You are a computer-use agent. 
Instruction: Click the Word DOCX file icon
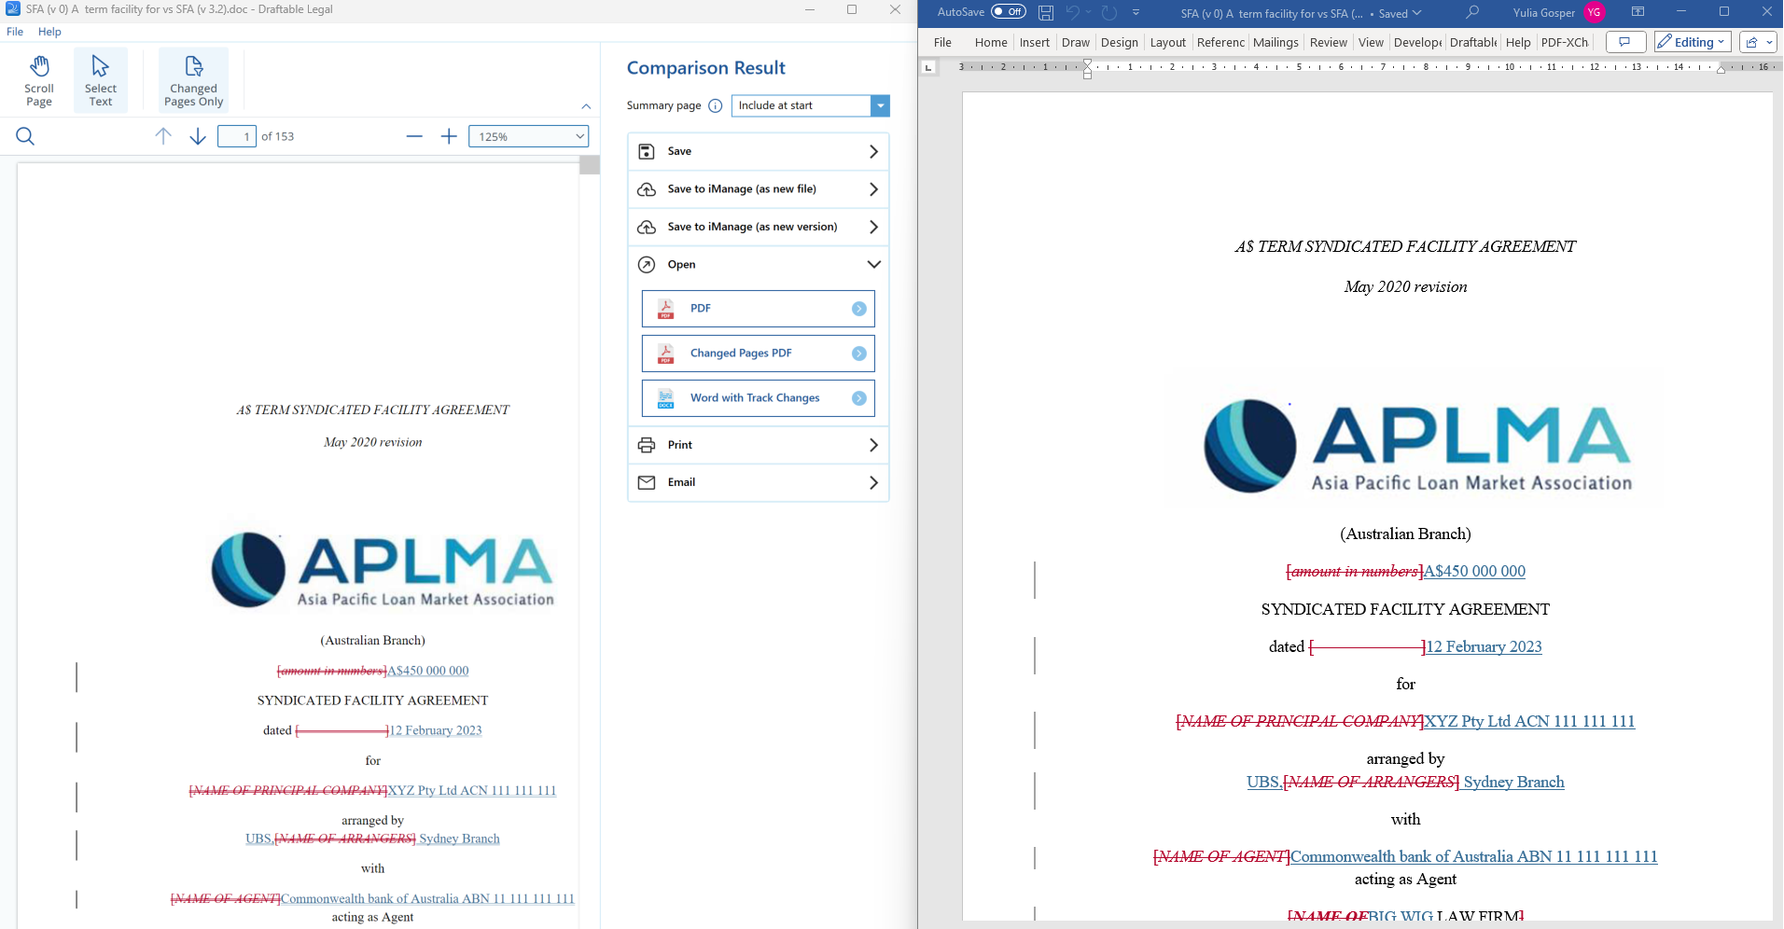pyautogui.click(x=665, y=398)
